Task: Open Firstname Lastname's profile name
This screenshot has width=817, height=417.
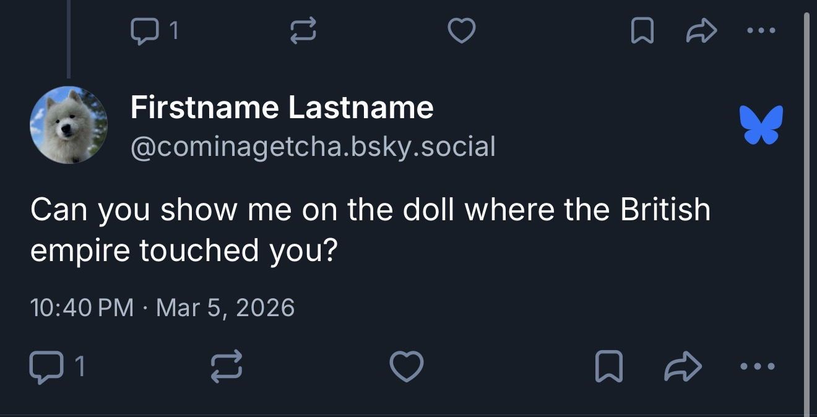Action: (x=282, y=108)
